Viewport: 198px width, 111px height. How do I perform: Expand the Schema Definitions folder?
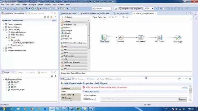(6, 32)
